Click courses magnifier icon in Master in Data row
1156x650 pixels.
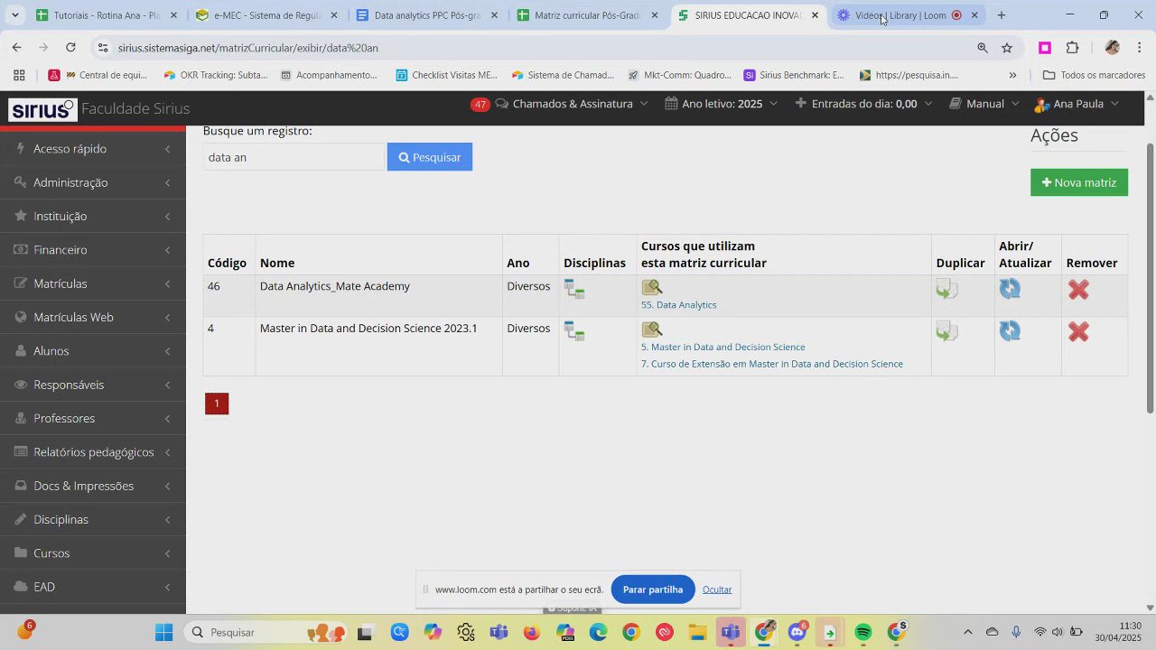652,330
